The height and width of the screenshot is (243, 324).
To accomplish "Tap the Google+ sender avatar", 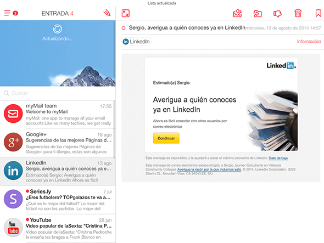I will pyautogui.click(x=13, y=142).
